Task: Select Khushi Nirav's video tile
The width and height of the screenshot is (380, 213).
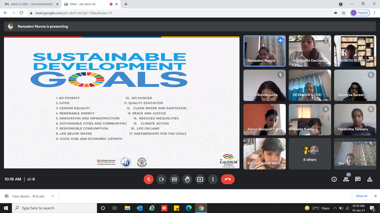Action: (264, 154)
